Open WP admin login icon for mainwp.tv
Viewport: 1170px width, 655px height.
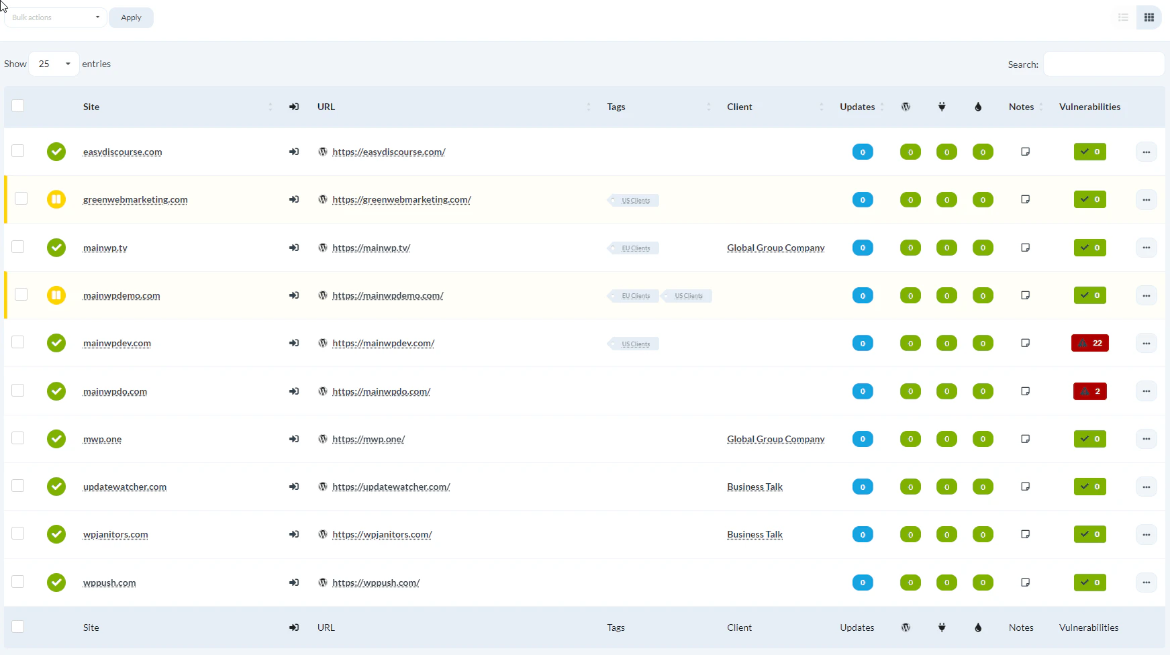(294, 248)
